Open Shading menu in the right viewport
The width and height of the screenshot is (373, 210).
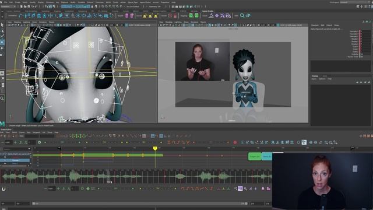coord(168,22)
